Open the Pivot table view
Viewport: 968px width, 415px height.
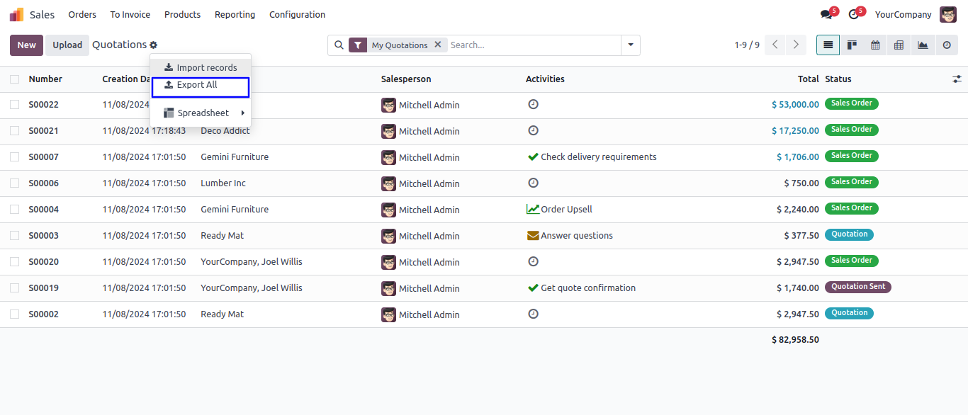[x=899, y=45]
